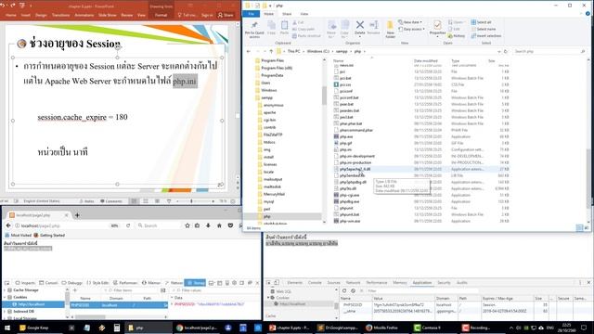Switch to the Share tab in Explorer
The width and height of the screenshot is (594, 334).
pos(287,14)
